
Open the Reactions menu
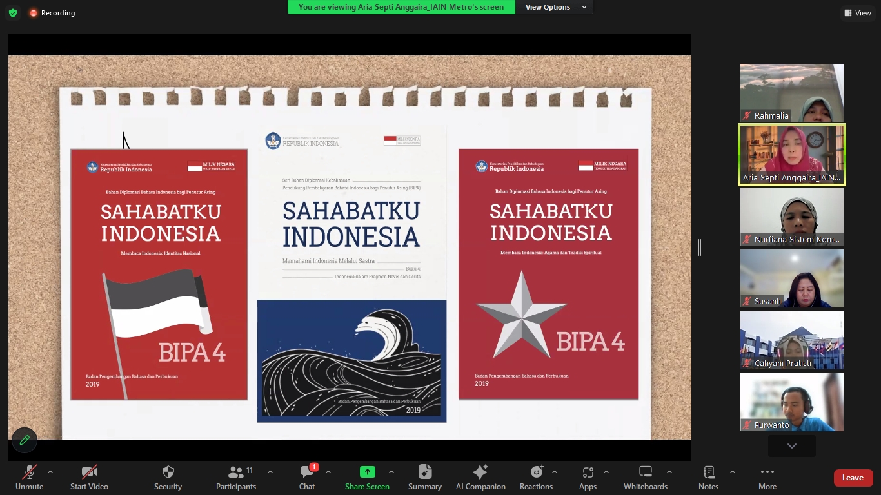536,478
